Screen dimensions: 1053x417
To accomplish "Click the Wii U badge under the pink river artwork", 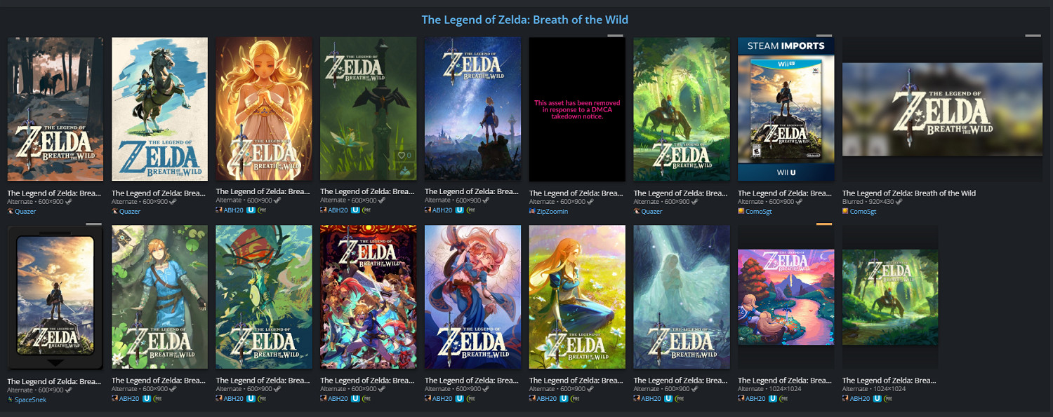I will coord(773,398).
